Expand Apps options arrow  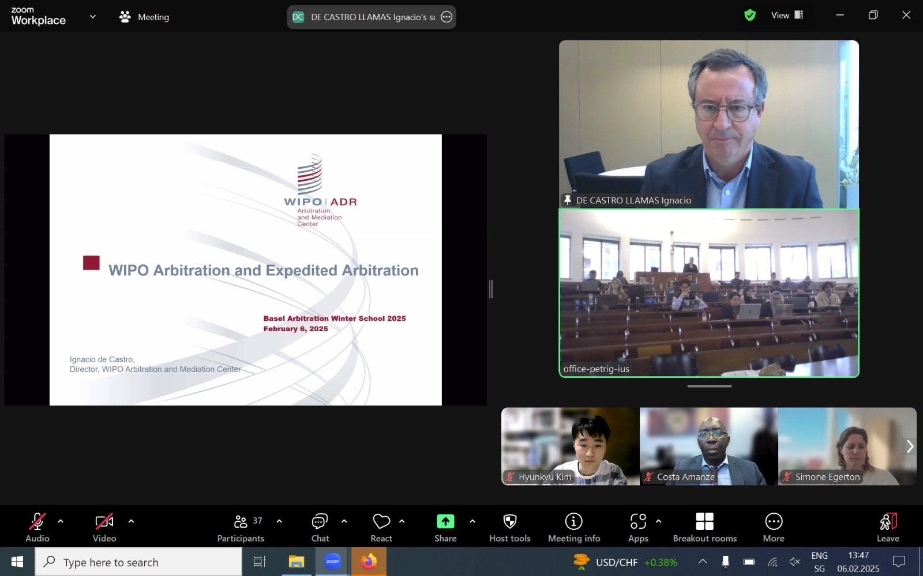click(659, 521)
